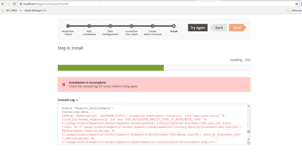The width and height of the screenshot is (302, 158).
Task: Jump to step 3 Web Configuration
Action: (110, 26)
